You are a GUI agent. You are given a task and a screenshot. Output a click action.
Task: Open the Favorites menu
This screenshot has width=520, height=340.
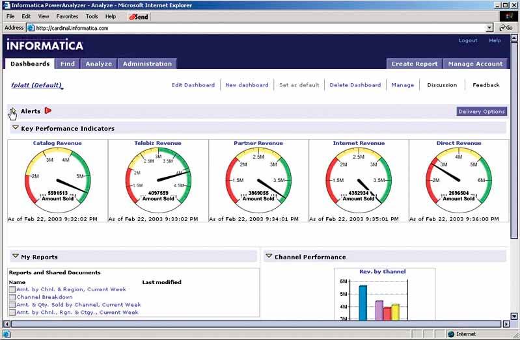tap(67, 16)
